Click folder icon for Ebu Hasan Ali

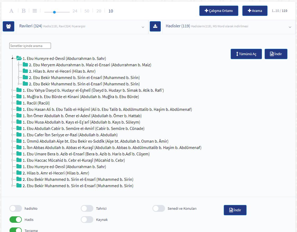[x=19, y=109]
